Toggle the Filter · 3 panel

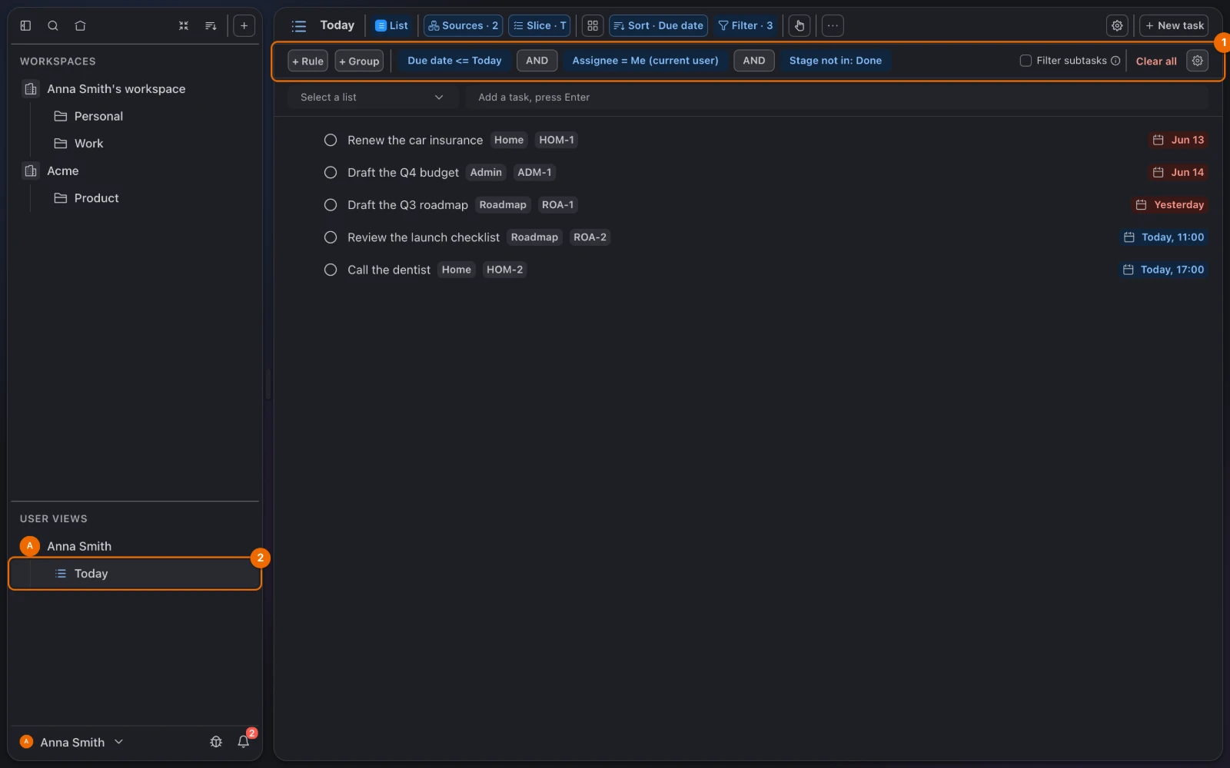click(745, 25)
